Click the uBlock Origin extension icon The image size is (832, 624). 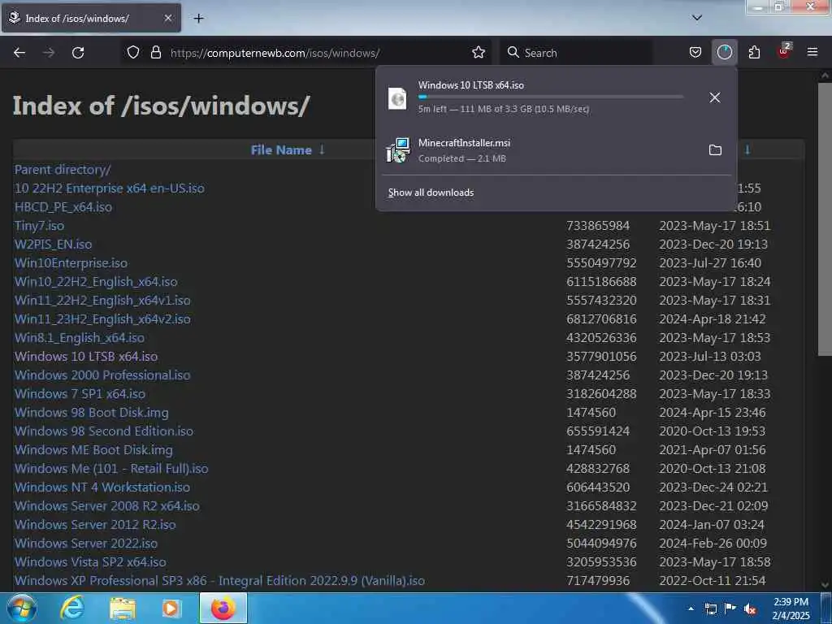click(784, 51)
